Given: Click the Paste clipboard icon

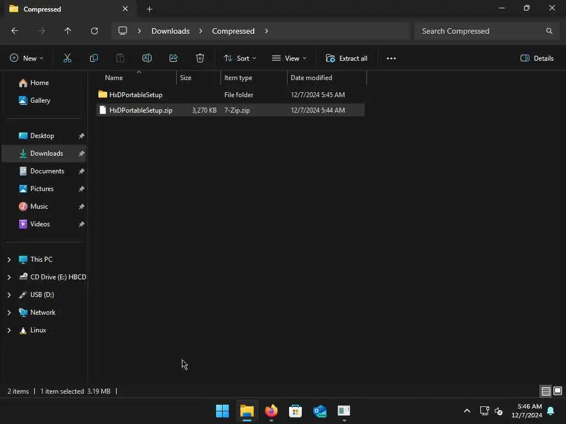Looking at the screenshot, I should click(120, 58).
